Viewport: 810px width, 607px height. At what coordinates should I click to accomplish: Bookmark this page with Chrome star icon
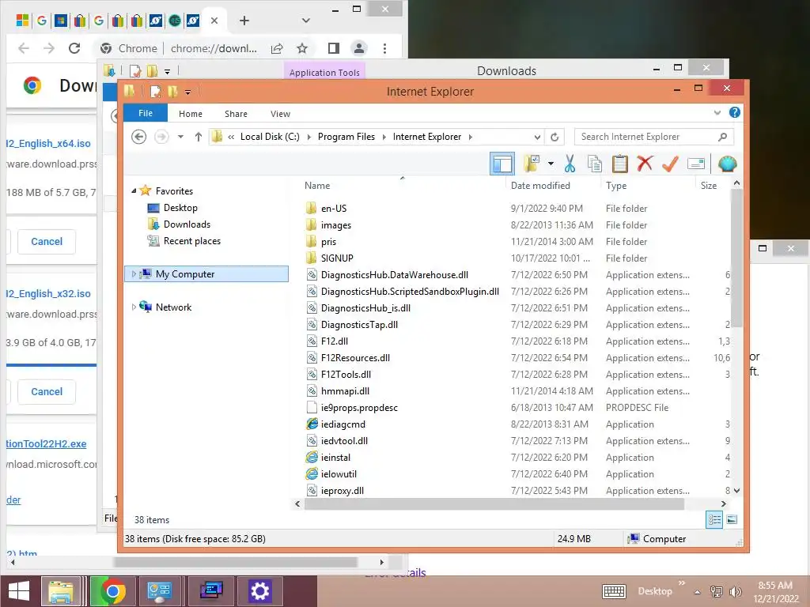[302, 48]
